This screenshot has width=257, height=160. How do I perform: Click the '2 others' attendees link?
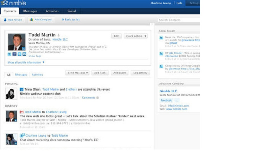(71, 89)
